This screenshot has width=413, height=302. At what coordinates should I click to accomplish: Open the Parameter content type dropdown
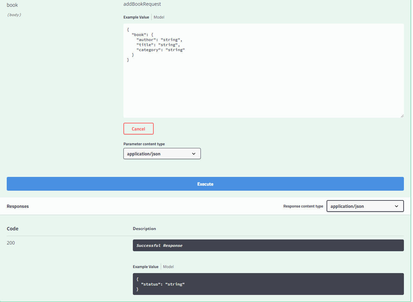coord(162,154)
